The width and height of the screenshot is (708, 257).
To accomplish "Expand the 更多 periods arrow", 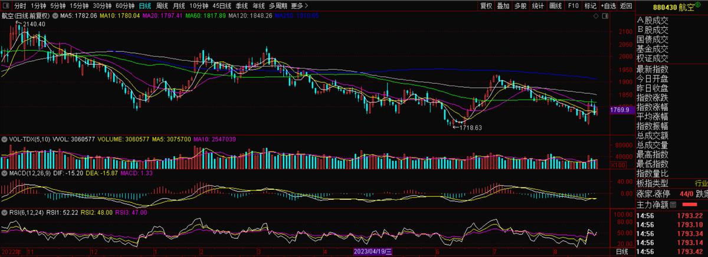I will tap(305, 5).
